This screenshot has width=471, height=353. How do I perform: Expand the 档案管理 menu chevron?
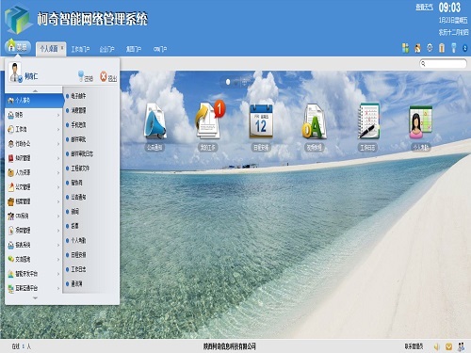click(x=58, y=201)
